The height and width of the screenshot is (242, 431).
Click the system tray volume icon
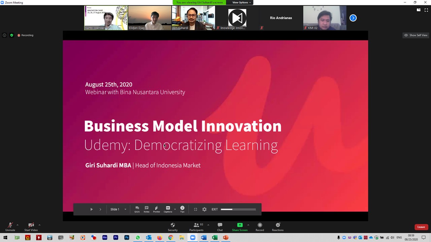coord(392,238)
